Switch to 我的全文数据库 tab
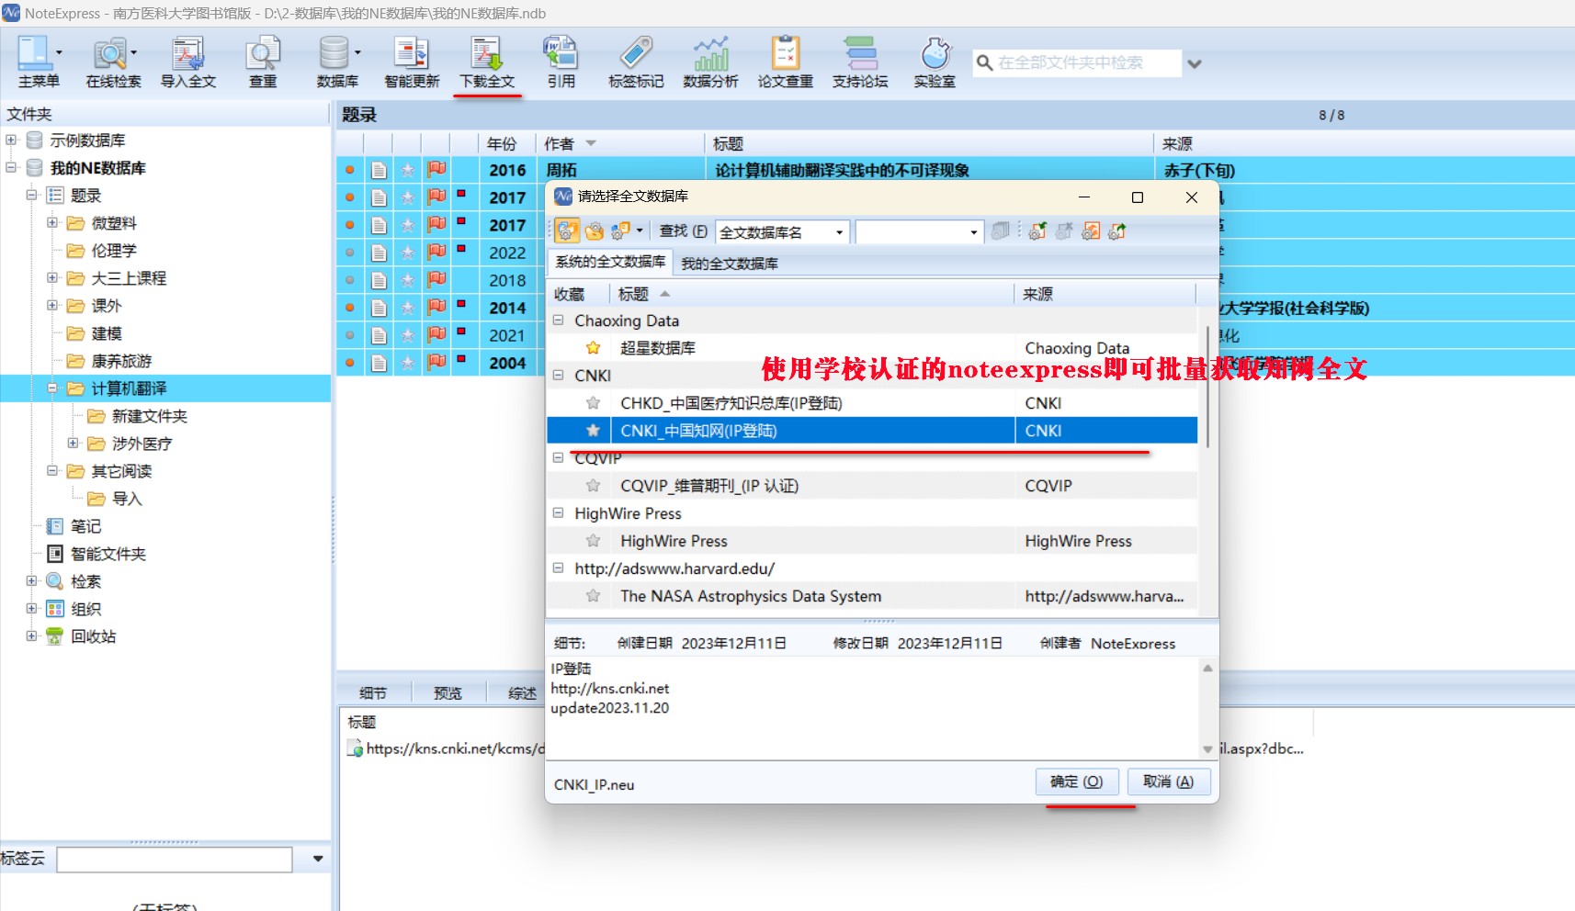Image resolution: width=1575 pixels, height=911 pixels. click(x=730, y=264)
